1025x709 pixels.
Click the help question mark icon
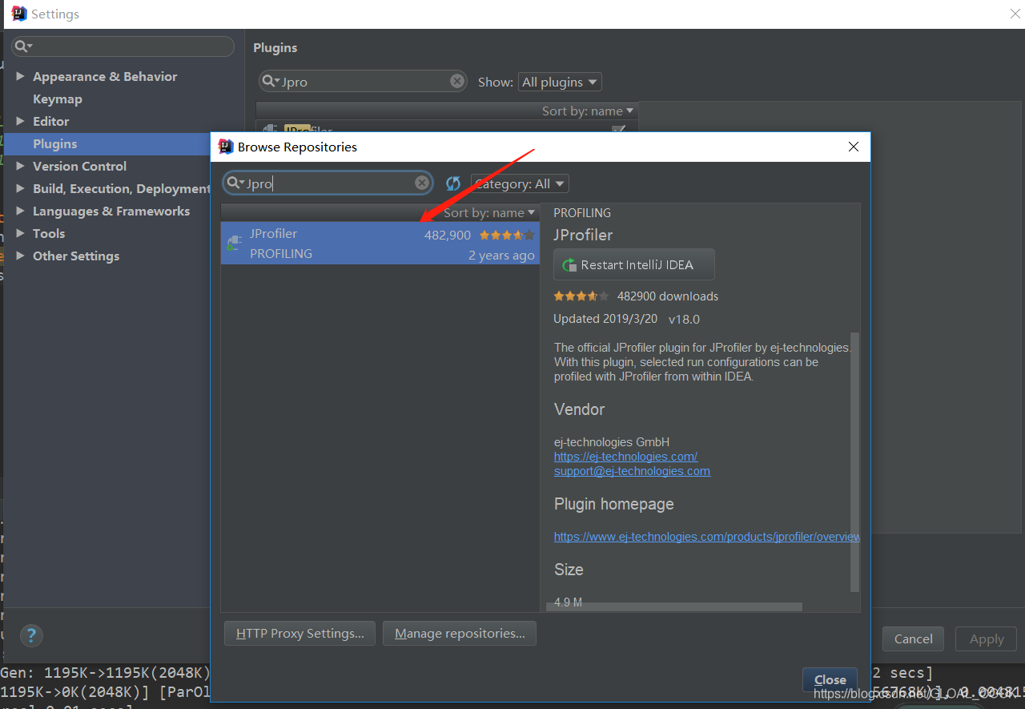click(31, 636)
